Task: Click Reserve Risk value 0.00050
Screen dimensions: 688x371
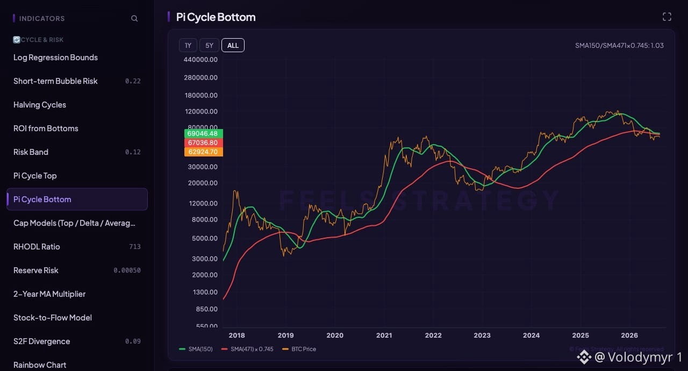Action: click(127, 270)
